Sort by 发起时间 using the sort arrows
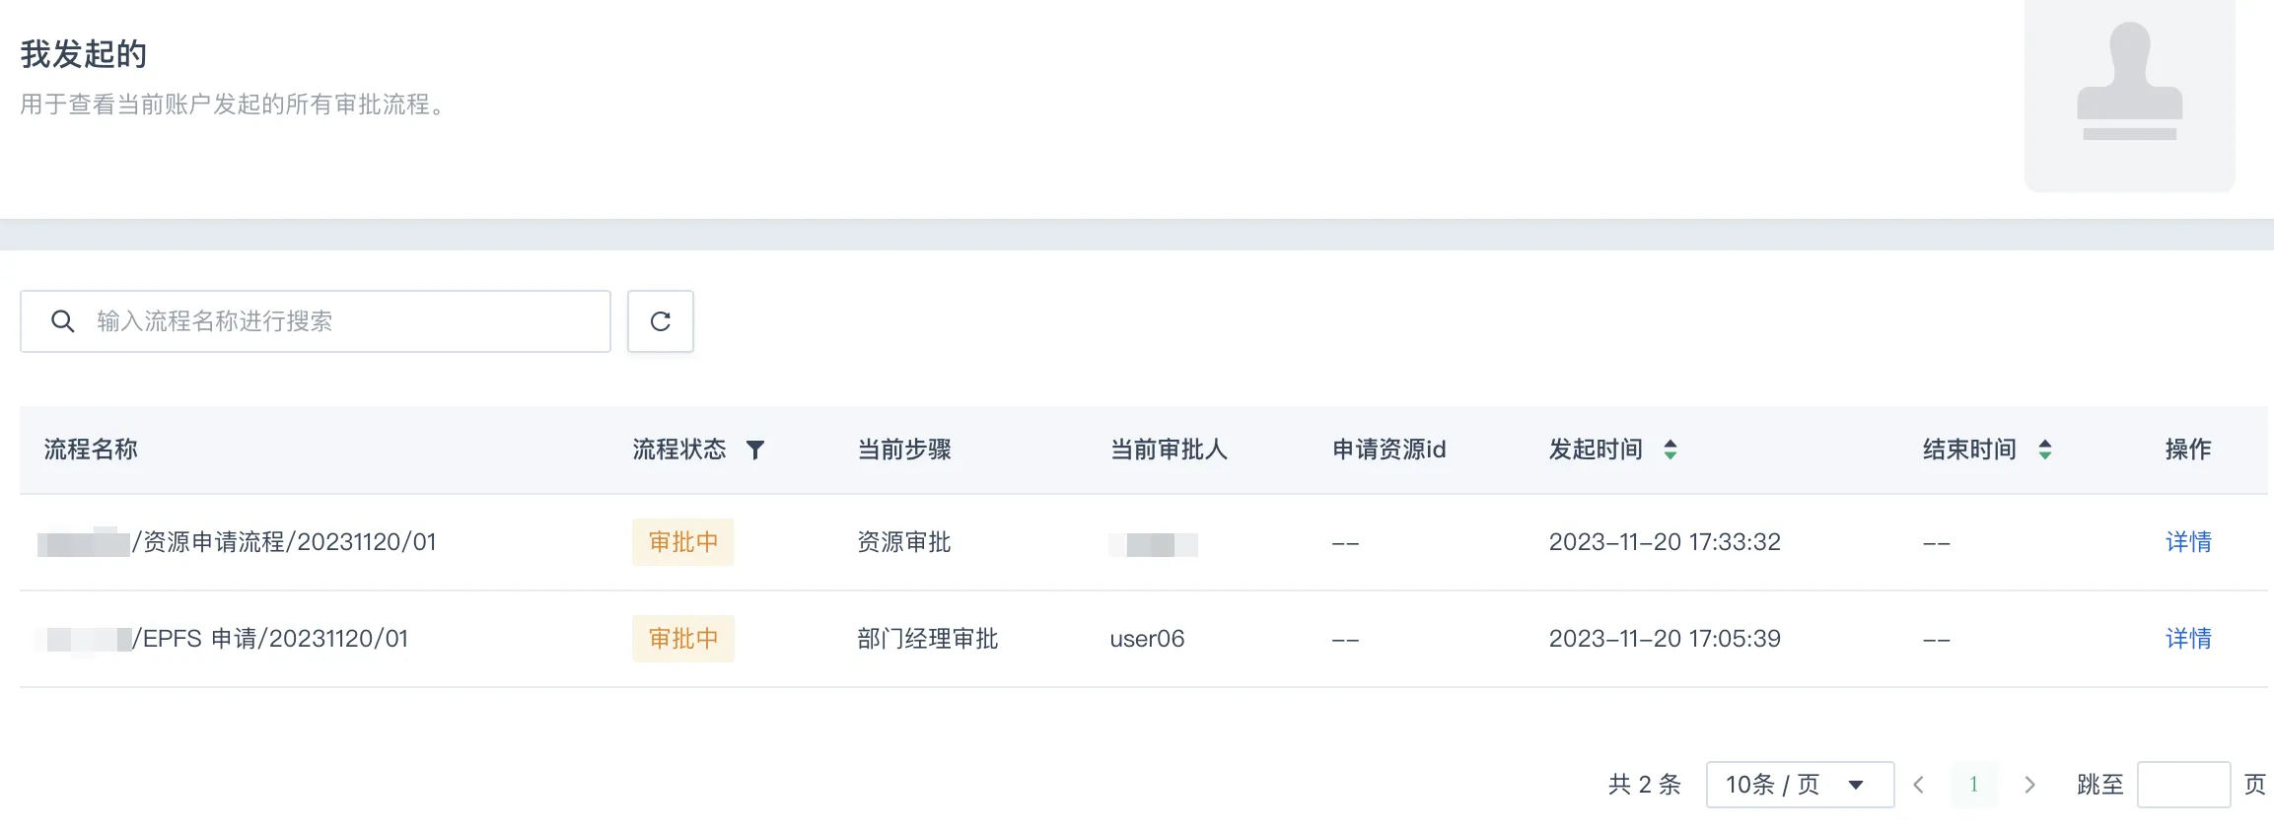 click(1670, 451)
